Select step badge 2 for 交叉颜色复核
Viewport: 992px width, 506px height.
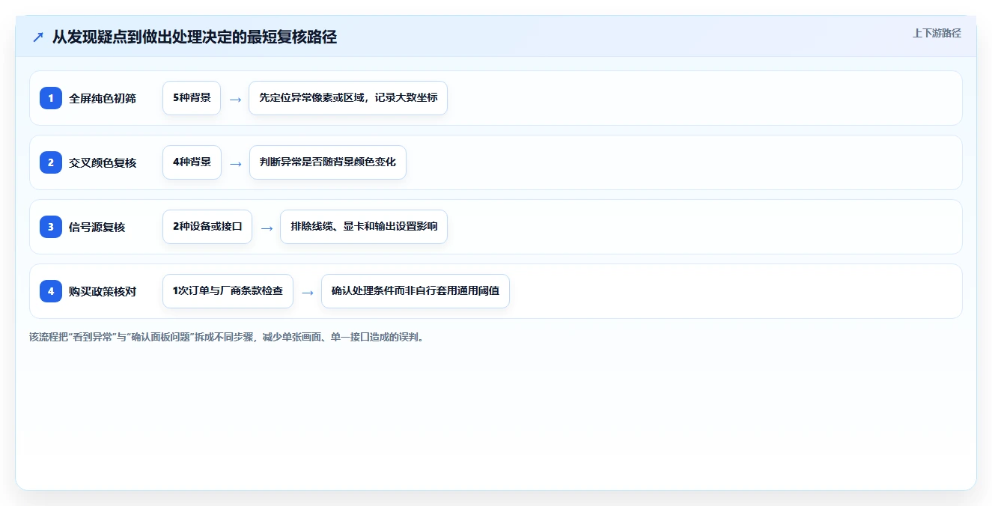(51, 162)
